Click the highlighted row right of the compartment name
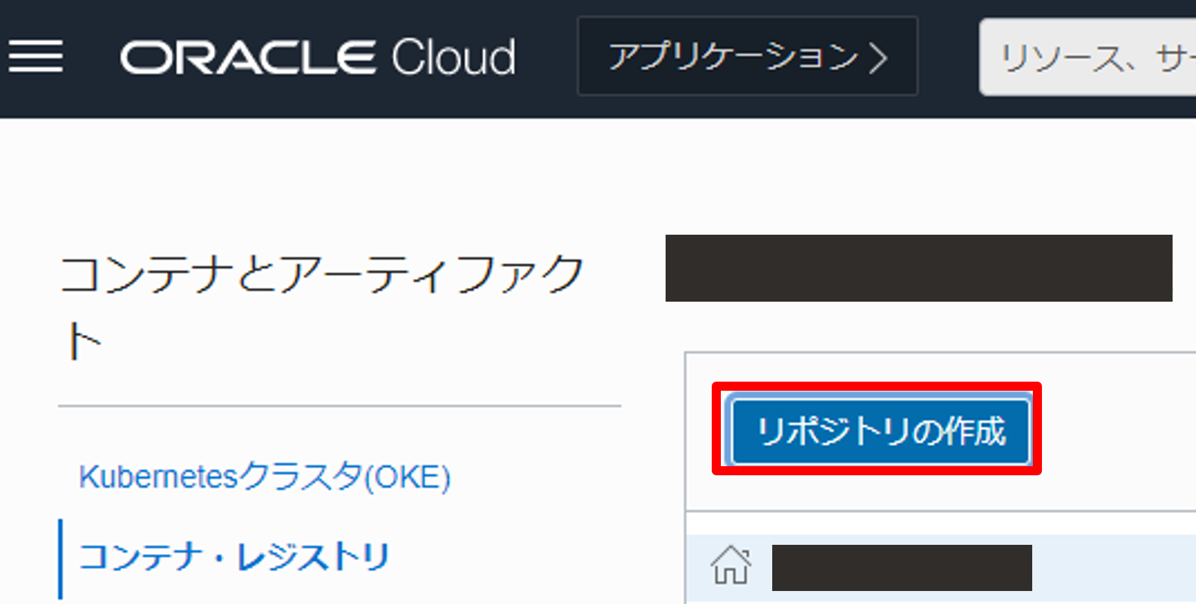Viewport: 1196px width, 604px height. point(1111,568)
